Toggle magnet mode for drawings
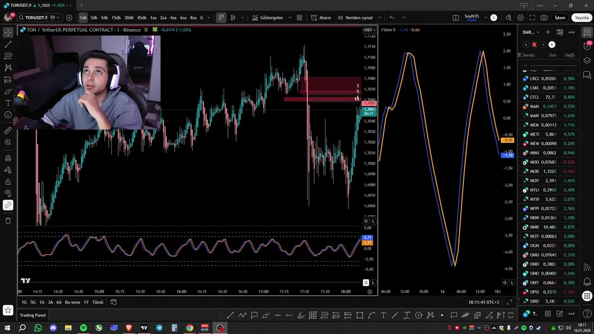 (8, 158)
